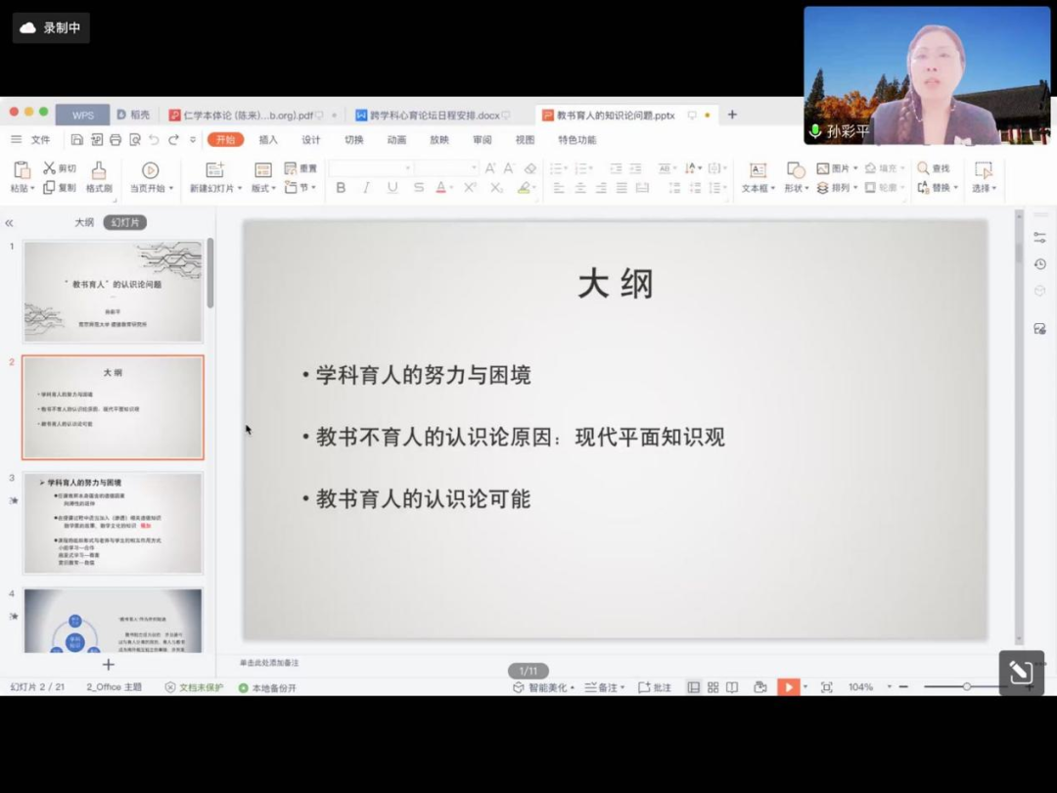This screenshot has width=1057, height=793.
Task: Toggle the 备注 notes pane
Action: pos(602,687)
